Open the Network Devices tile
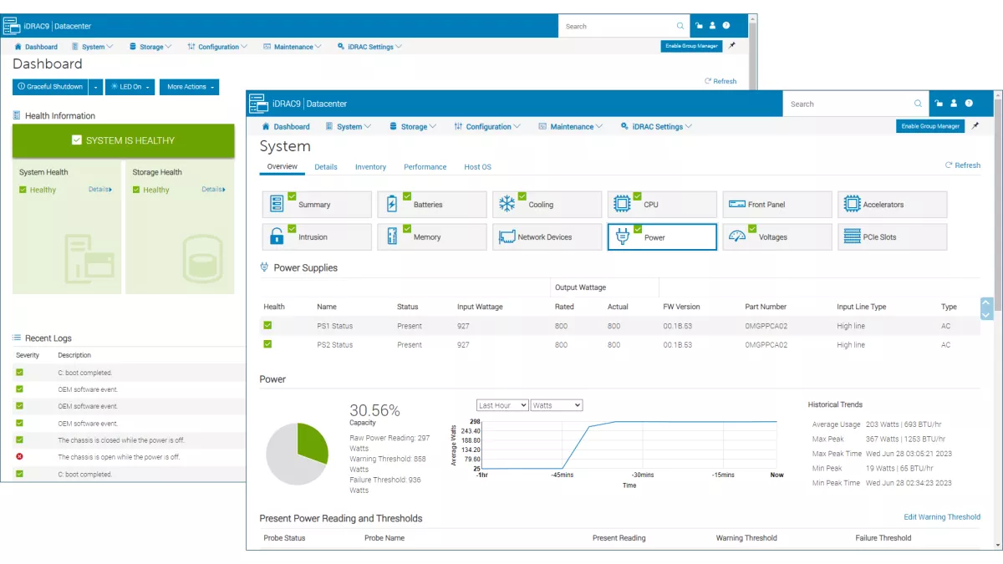This screenshot has width=1003, height=564. (x=547, y=237)
